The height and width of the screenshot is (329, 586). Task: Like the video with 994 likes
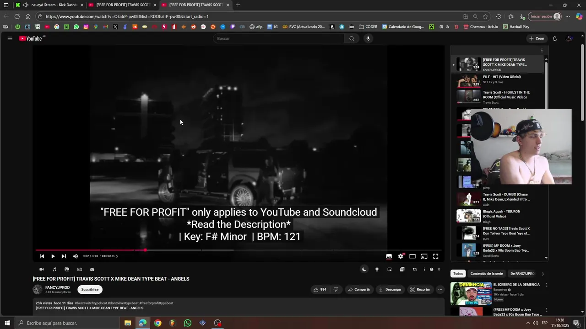(320, 289)
